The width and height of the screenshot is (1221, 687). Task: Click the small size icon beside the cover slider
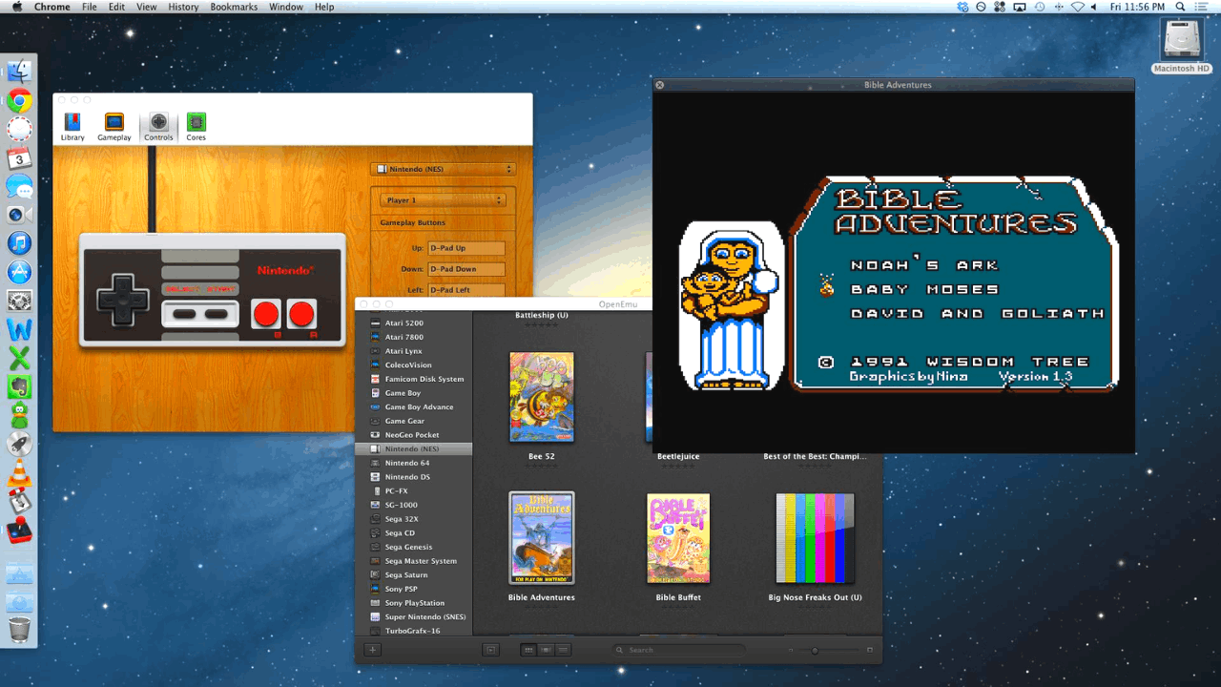[790, 651]
